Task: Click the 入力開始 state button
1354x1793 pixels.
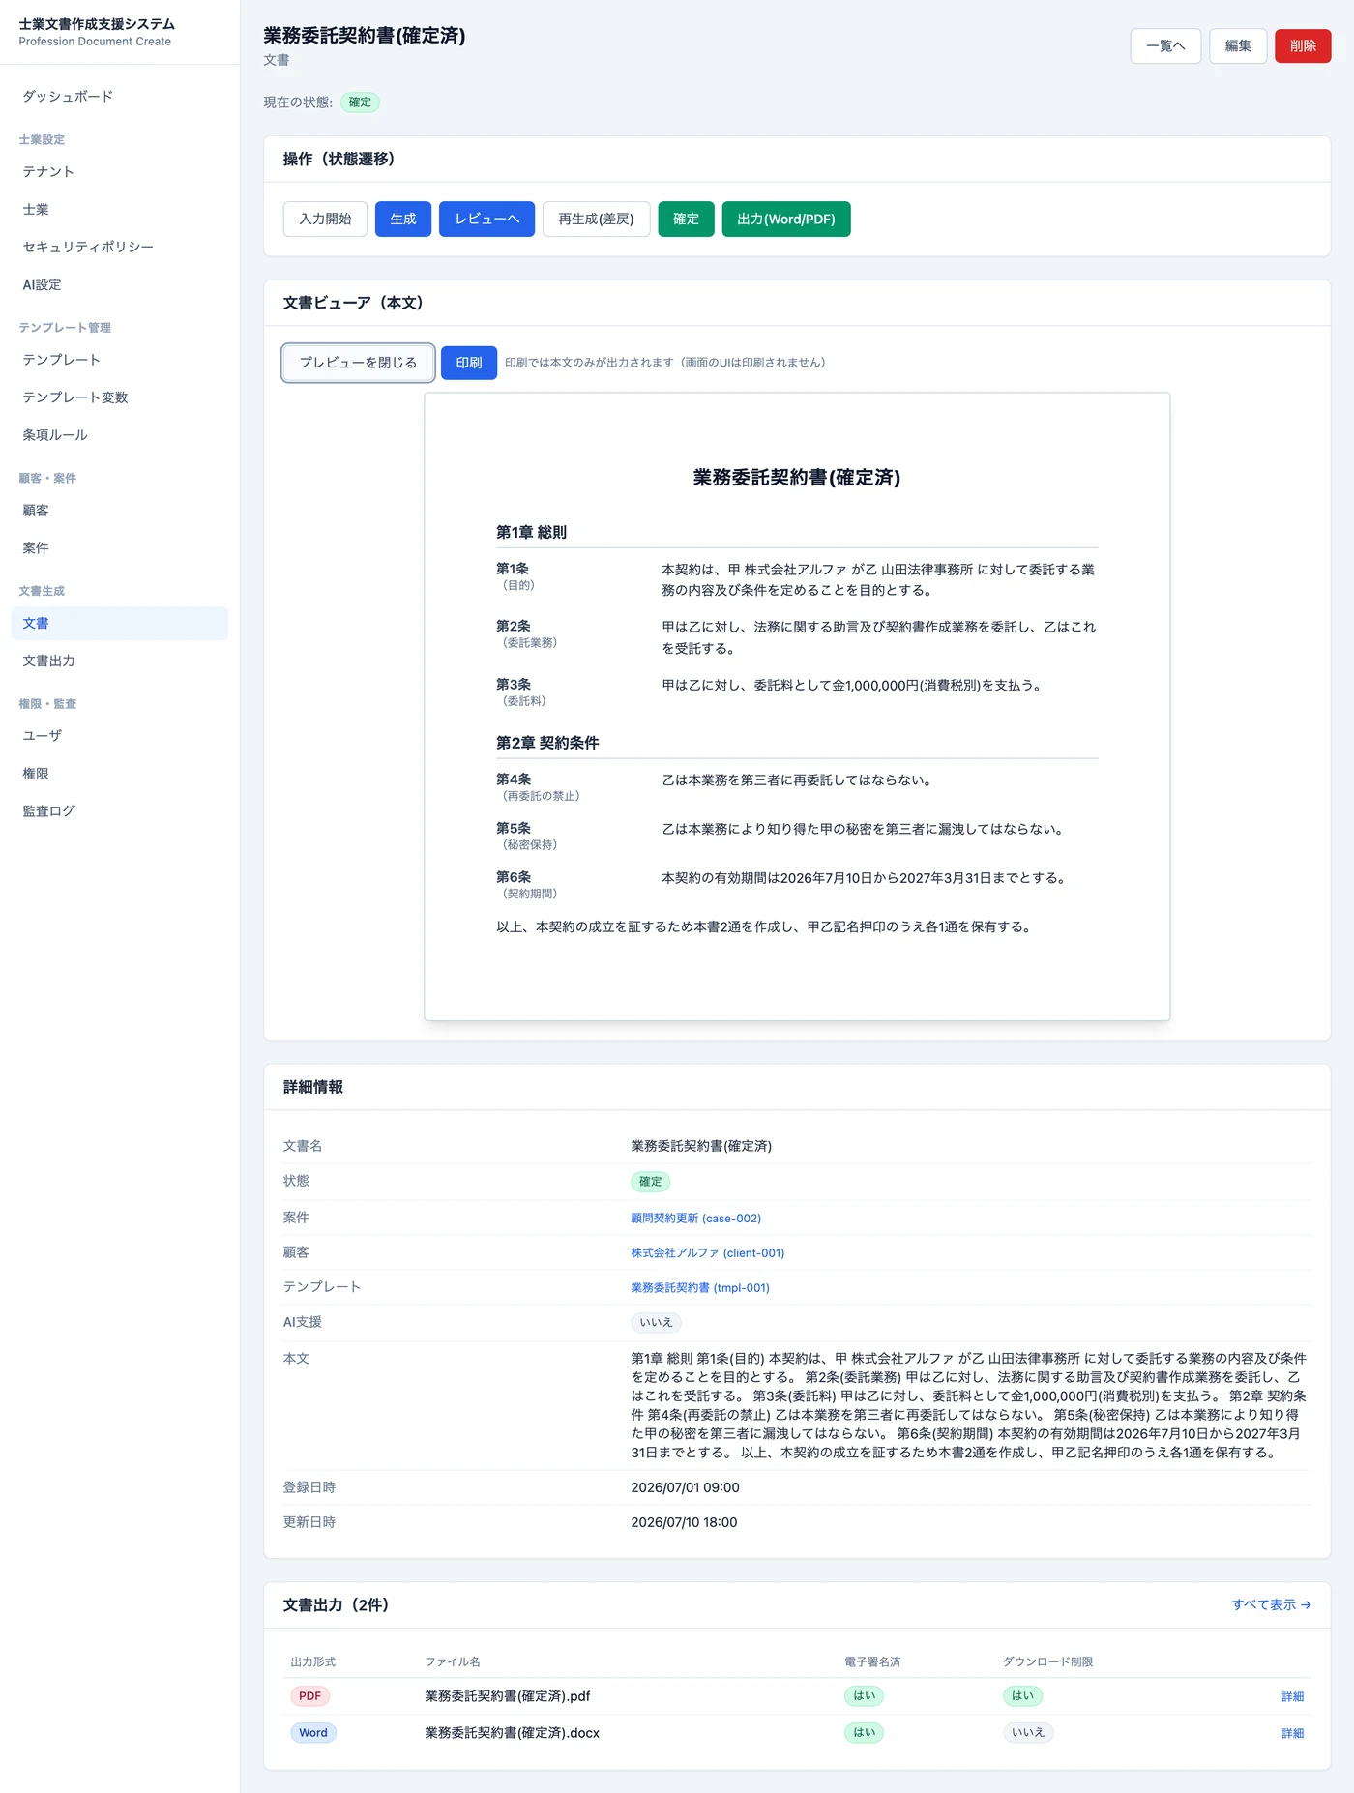Action: (325, 220)
